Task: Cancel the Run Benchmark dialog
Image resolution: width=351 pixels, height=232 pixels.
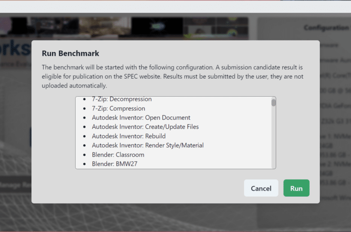Action: (x=261, y=188)
